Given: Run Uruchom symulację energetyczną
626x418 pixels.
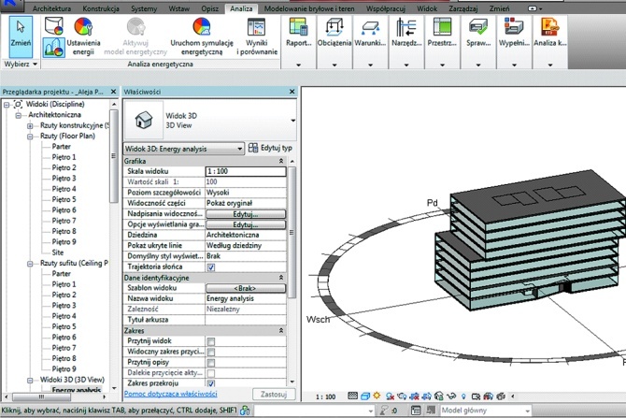Looking at the screenshot, I should [x=202, y=27].
